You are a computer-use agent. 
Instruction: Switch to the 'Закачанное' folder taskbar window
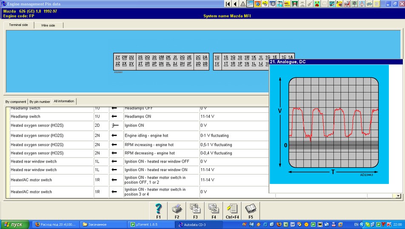coord(103,225)
